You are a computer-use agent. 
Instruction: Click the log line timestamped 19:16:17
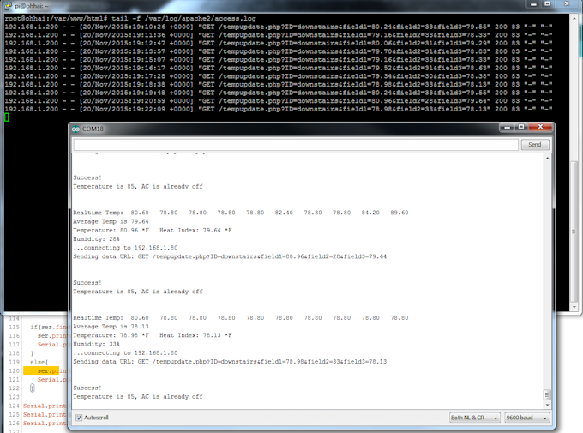[x=279, y=68]
